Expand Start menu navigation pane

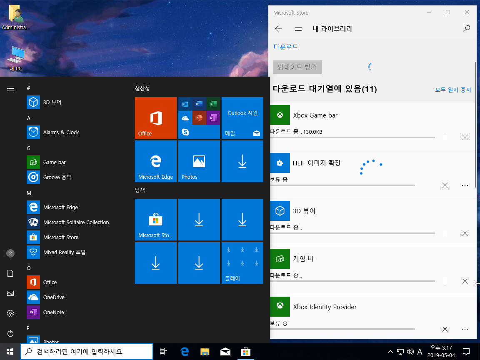point(10,89)
